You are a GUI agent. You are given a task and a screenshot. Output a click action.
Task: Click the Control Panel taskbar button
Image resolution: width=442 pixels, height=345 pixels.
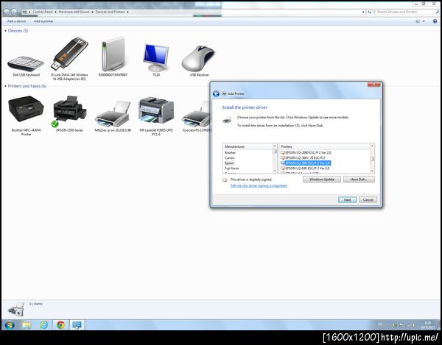tap(77, 325)
